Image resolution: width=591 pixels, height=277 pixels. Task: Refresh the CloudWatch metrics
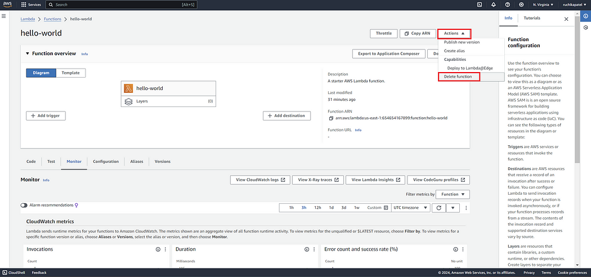438,208
